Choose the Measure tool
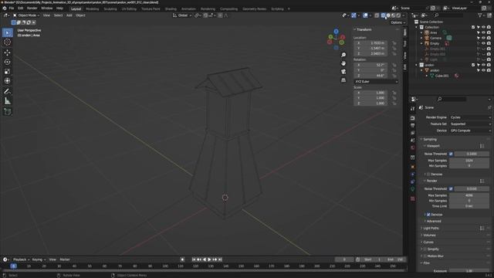 7,101
